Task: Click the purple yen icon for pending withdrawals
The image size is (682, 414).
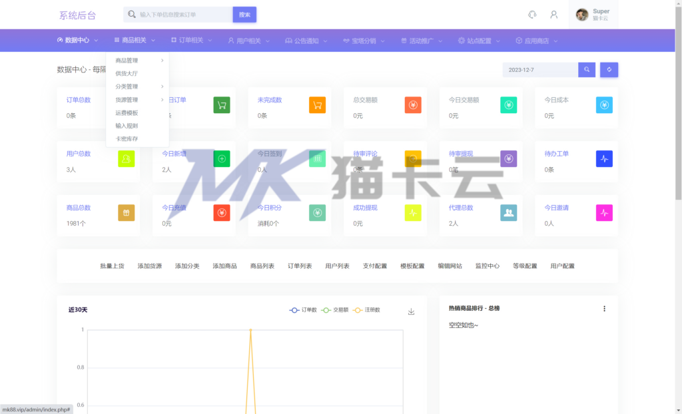Action: [x=509, y=158]
